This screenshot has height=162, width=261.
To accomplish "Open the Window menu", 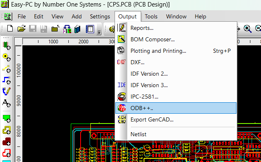I will pos(176,16).
